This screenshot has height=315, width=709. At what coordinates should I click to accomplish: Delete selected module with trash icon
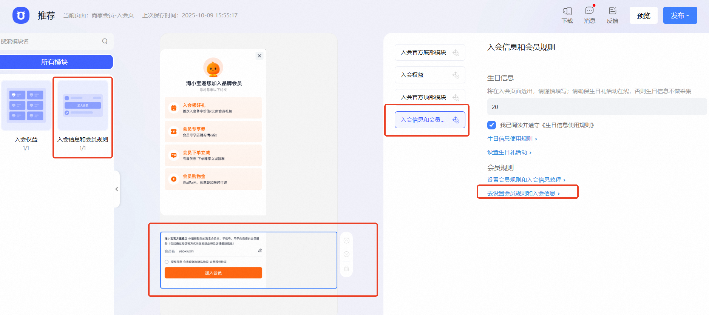tap(346, 269)
